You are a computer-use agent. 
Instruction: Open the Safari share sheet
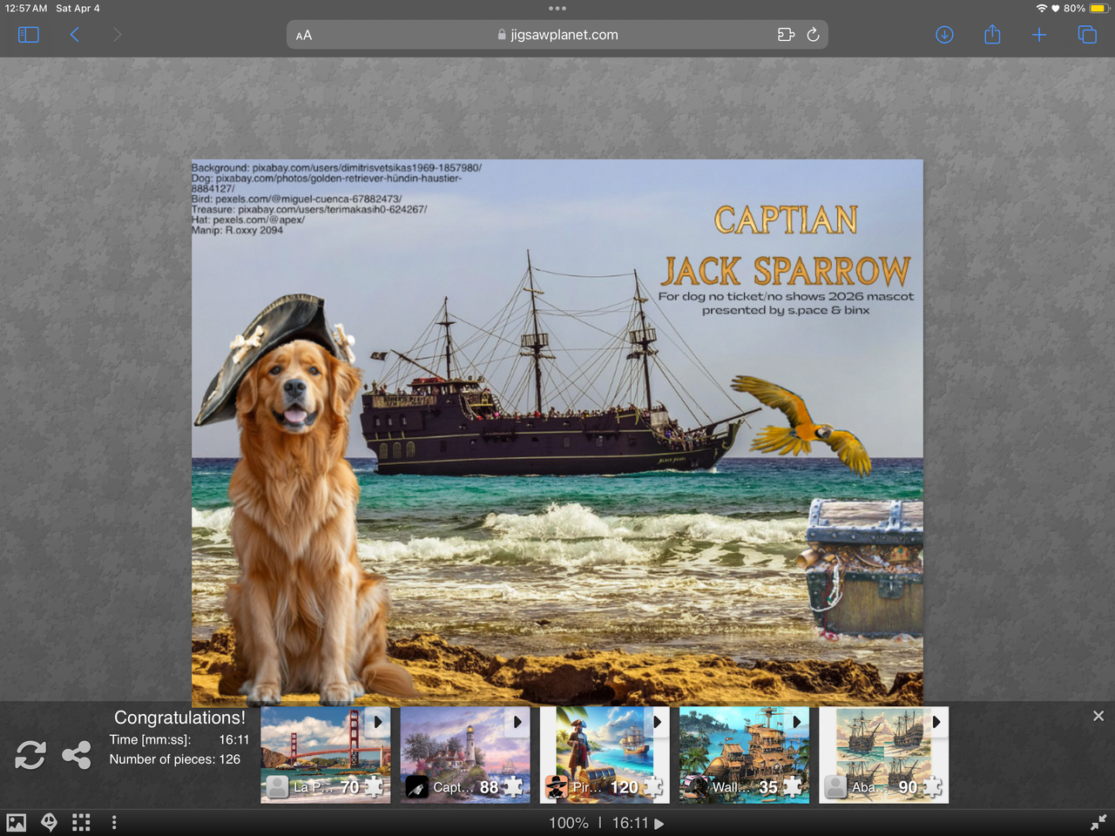pos(992,34)
